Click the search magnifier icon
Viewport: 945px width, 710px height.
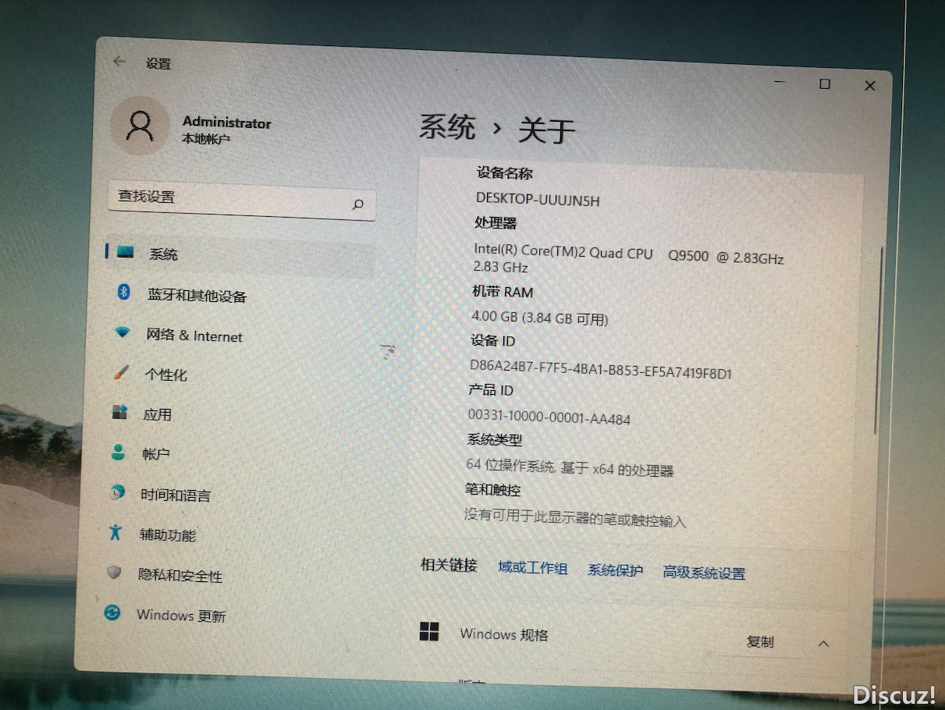[x=358, y=204]
